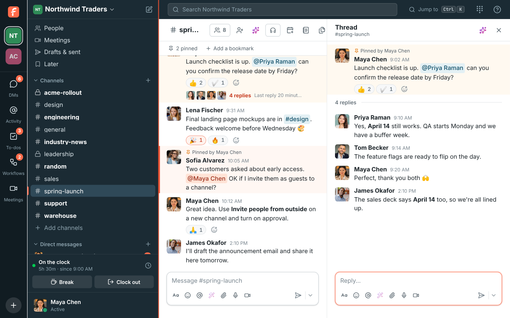The height and width of the screenshot is (318, 510).
Task: Focus the Search Northwind Traders field
Action: (282, 10)
